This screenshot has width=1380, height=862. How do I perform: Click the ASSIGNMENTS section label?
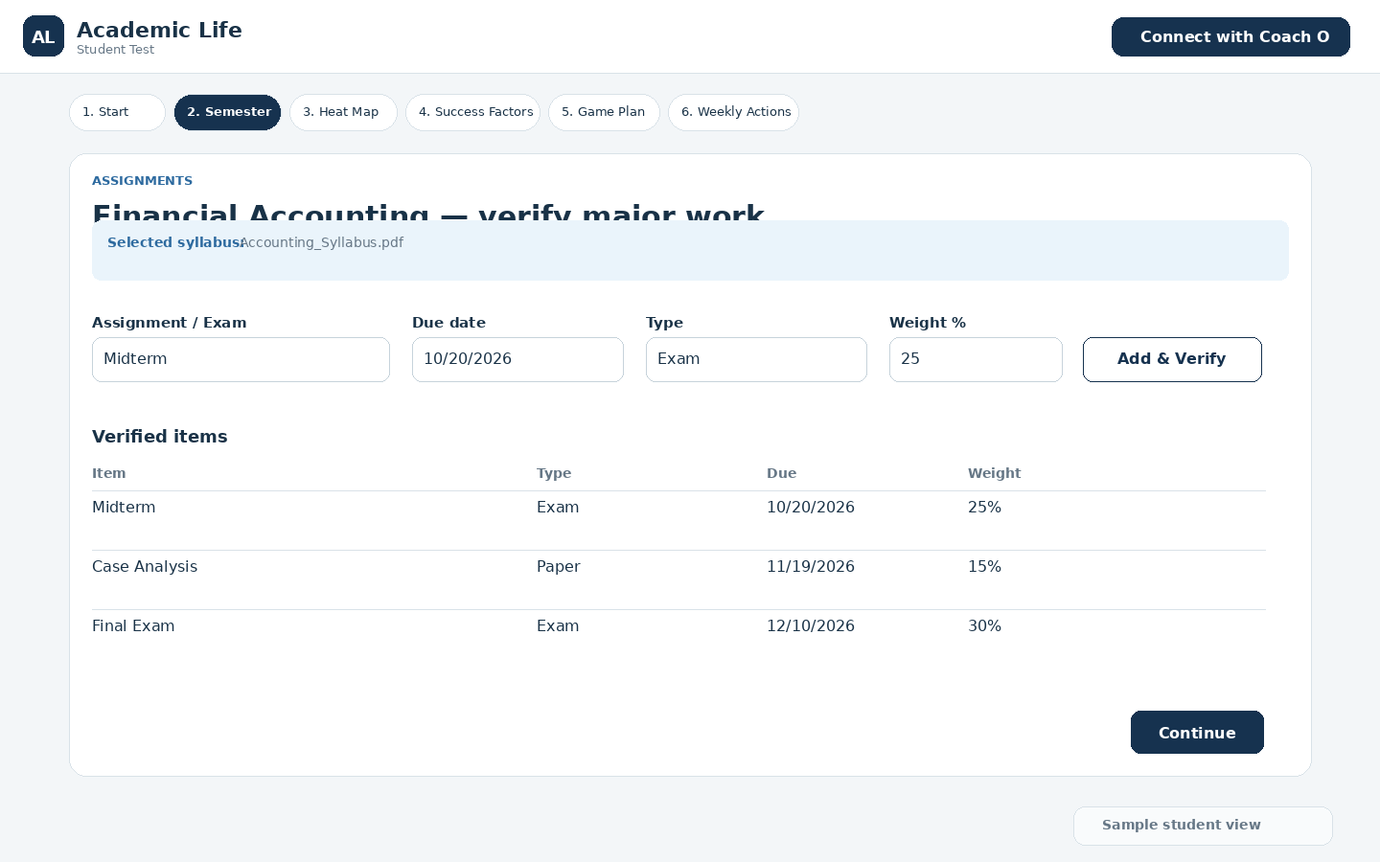point(143,180)
